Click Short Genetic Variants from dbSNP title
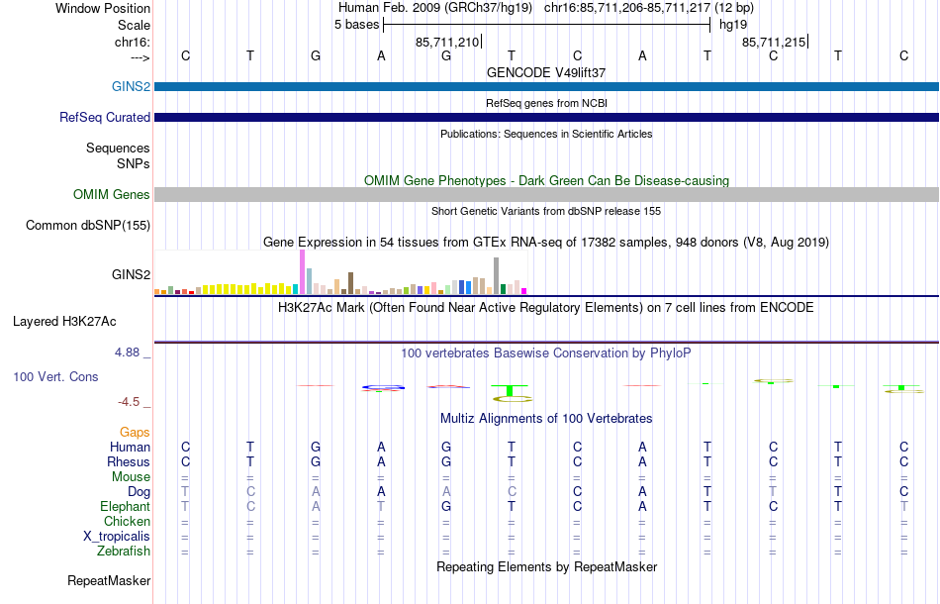The height and width of the screenshot is (604, 940). pos(546,211)
